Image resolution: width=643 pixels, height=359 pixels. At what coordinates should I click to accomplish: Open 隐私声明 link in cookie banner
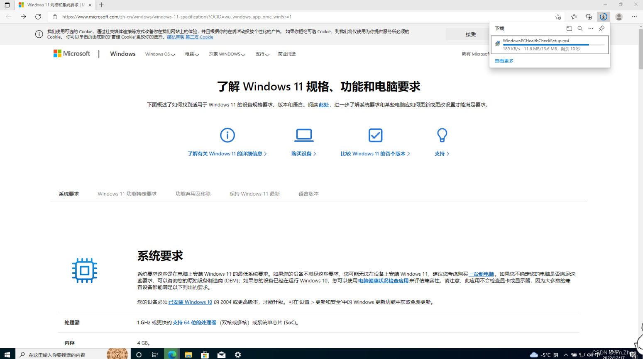[176, 37]
